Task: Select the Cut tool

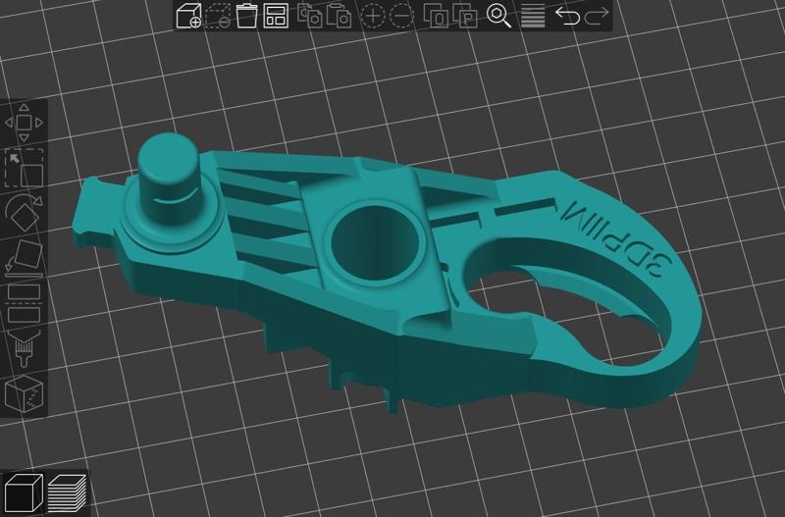Action: click(24, 303)
